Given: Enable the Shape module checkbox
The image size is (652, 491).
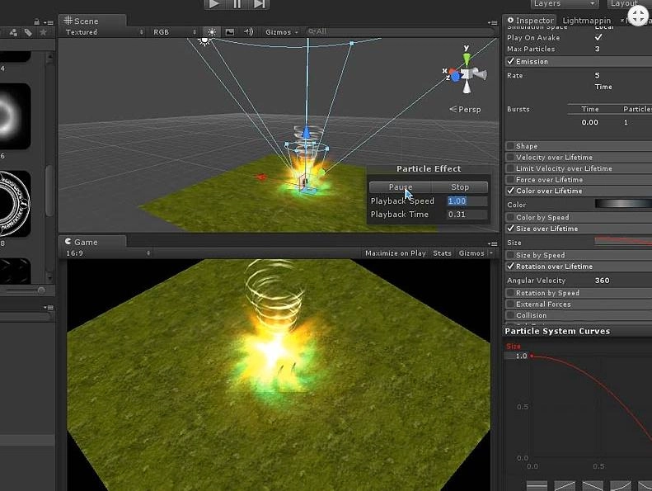Looking at the screenshot, I should (x=511, y=146).
